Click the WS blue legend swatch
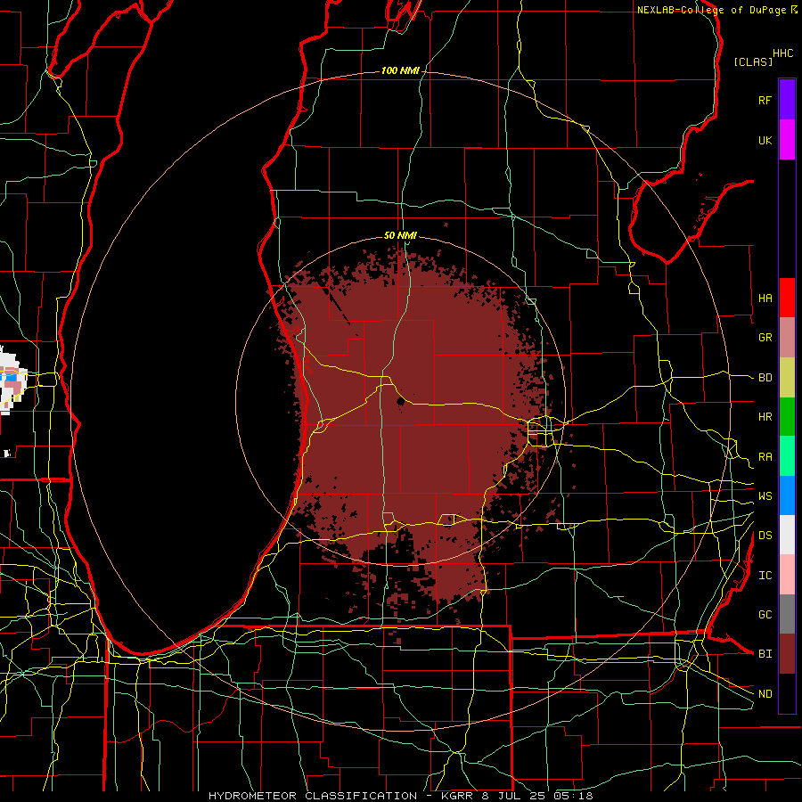Screen dimensions: 802x802 tap(787, 495)
